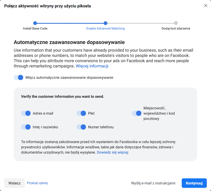Disable Miejscowość, województwo i kod pocztowy
211x191 pixels.
pyautogui.click(x=136, y=113)
